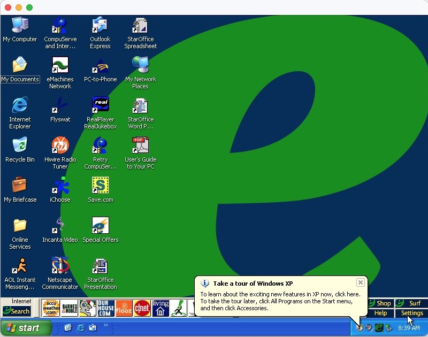Viewport: 428px width, 337px height.
Task: Open the RealPlayer RealJukebox desktop shortcut
Action: point(100,105)
